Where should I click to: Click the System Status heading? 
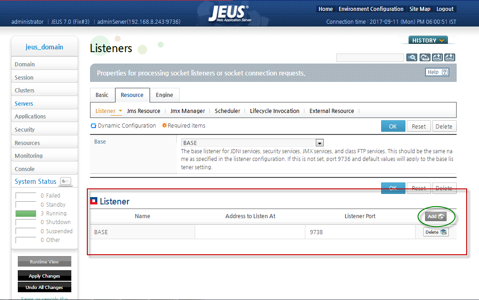36,182
